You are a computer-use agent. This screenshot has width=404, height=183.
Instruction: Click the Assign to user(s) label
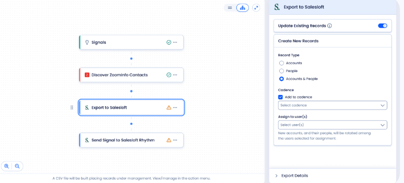293,116
